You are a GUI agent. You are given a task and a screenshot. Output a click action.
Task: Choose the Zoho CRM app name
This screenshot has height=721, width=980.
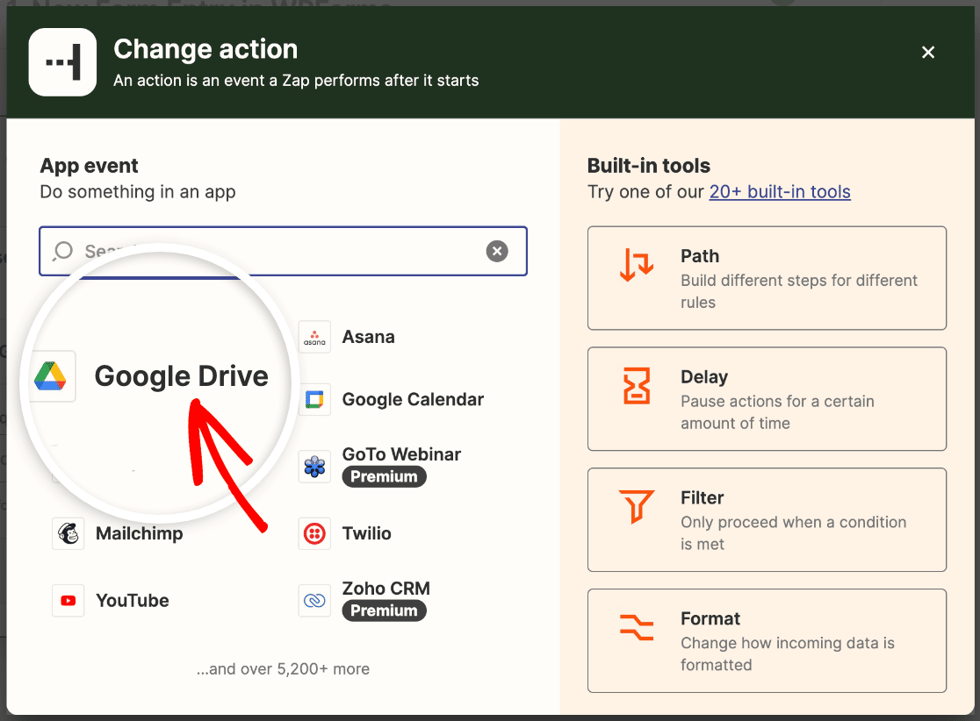(386, 589)
